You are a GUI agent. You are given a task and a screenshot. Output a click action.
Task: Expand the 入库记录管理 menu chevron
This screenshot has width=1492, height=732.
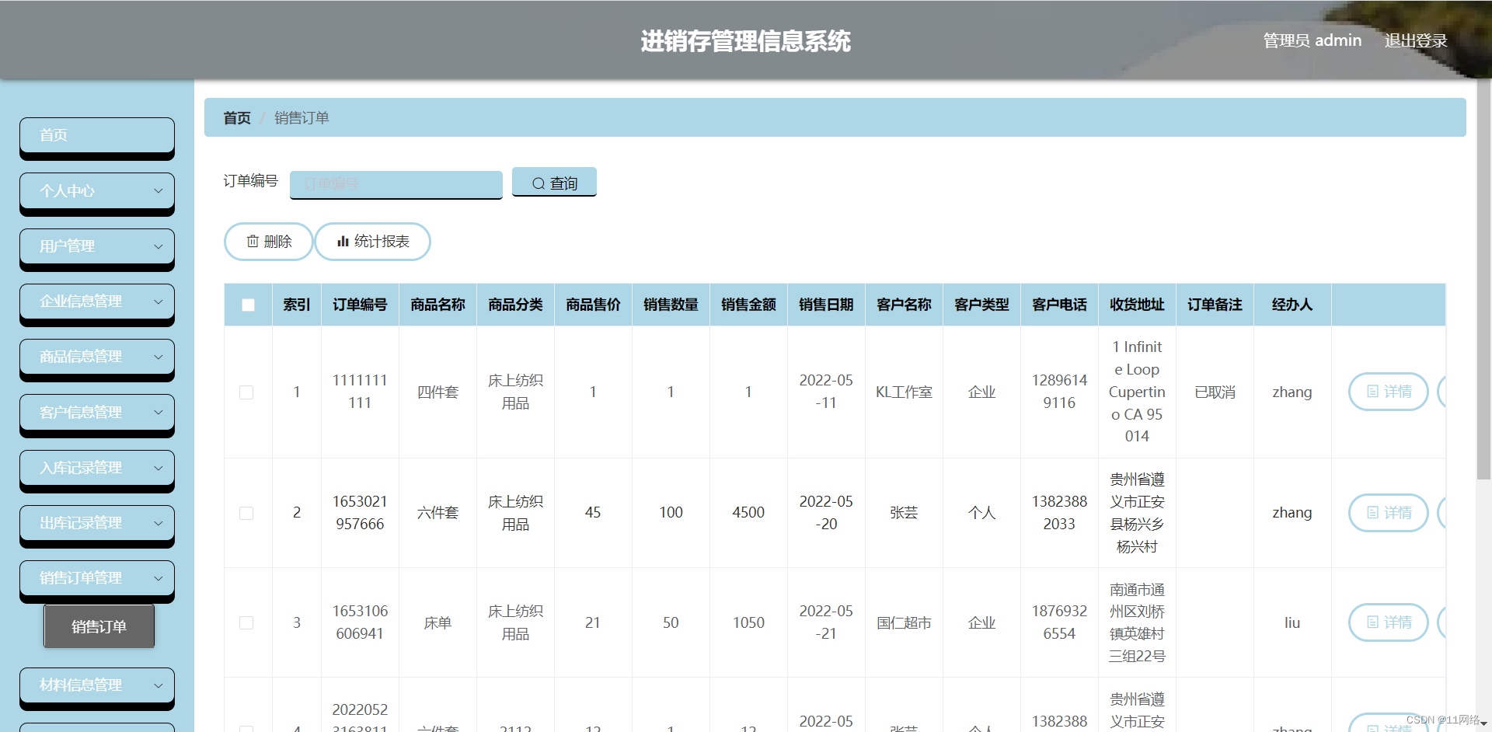pyautogui.click(x=159, y=468)
